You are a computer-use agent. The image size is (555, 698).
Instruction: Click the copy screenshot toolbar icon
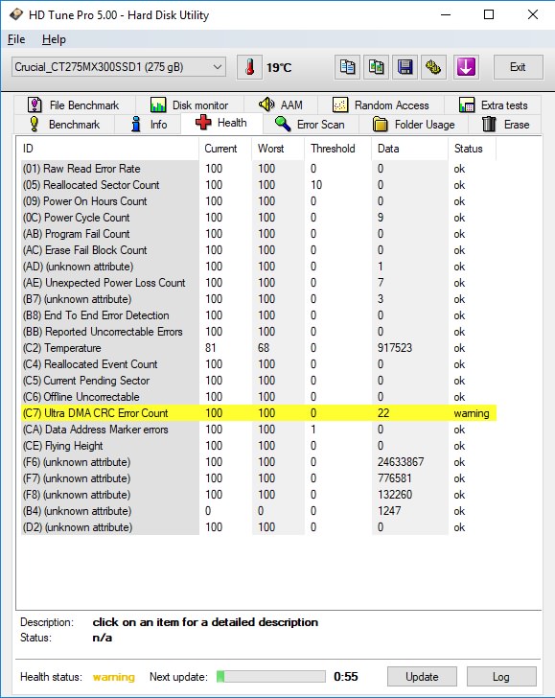pos(376,68)
